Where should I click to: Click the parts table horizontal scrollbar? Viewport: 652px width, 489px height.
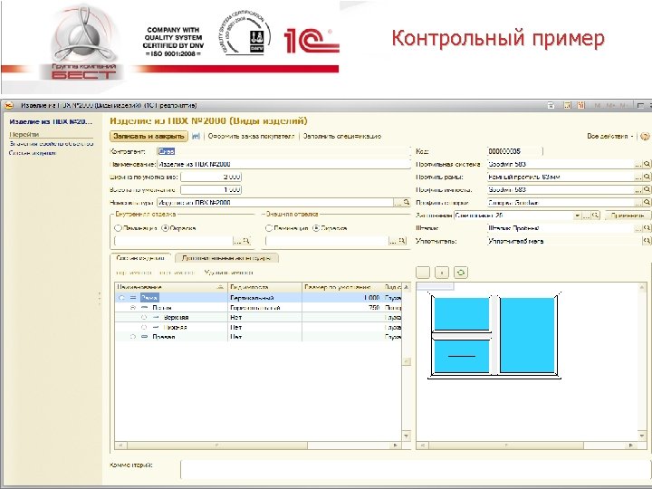pos(258,446)
